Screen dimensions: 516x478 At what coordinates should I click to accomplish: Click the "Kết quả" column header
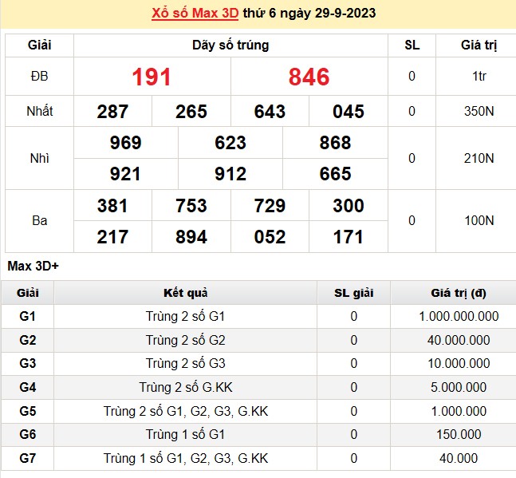[x=185, y=292]
